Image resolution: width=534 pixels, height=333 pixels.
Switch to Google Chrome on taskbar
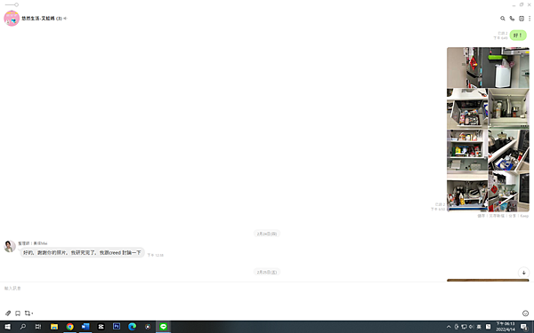(69, 327)
